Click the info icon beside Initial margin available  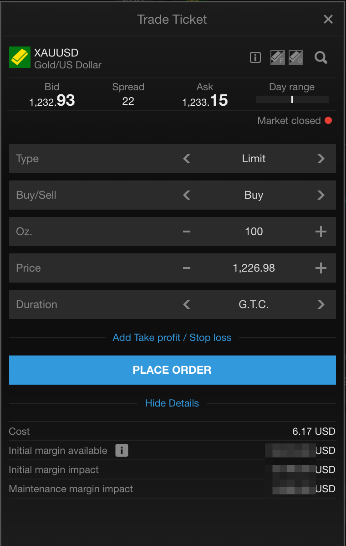tap(122, 451)
